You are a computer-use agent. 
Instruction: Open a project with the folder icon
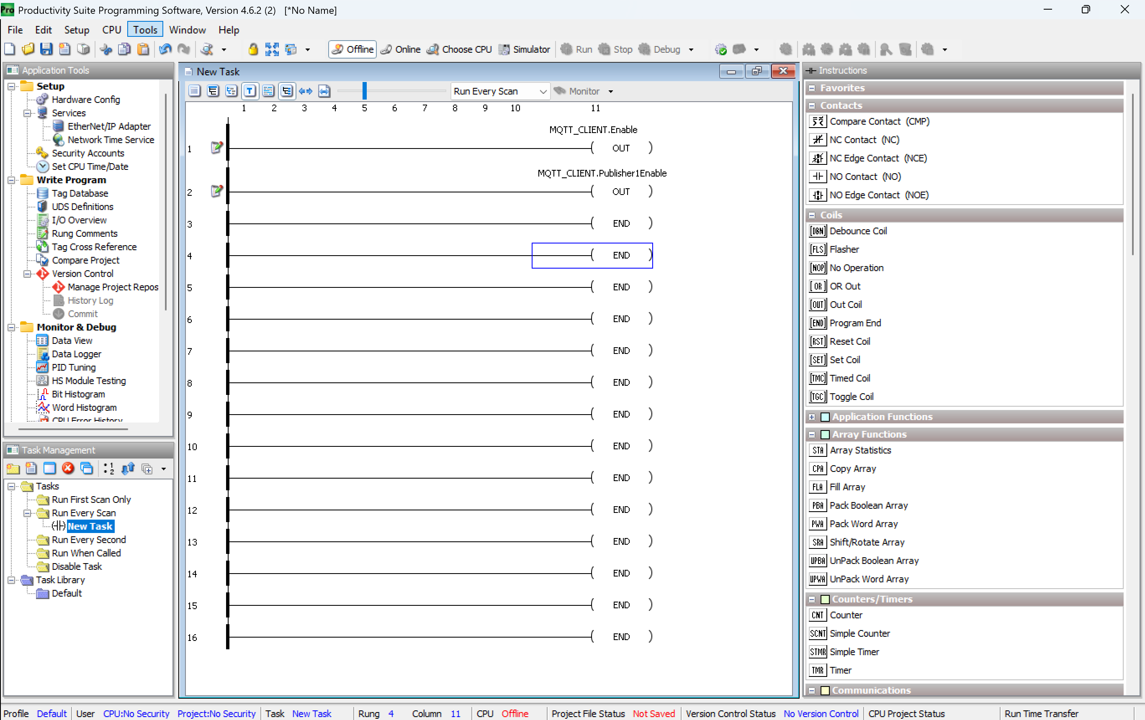coord(28,49)
